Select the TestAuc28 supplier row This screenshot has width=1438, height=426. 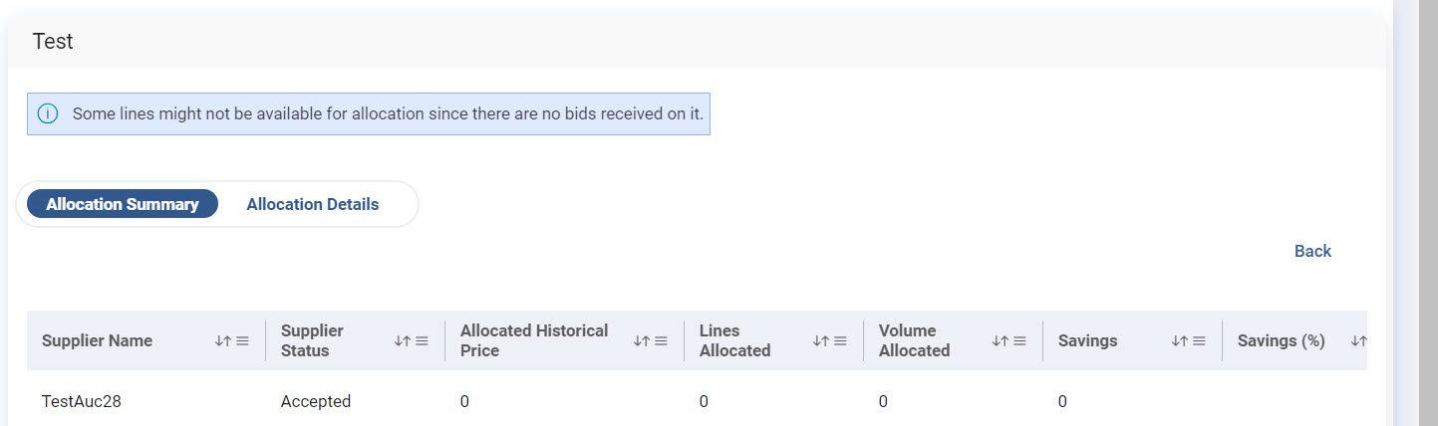point(82,402)
